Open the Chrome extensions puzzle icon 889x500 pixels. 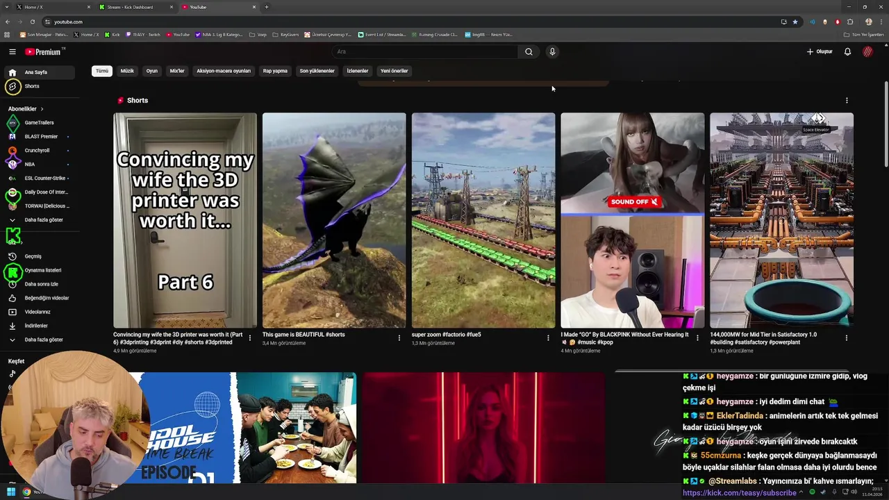850,22
